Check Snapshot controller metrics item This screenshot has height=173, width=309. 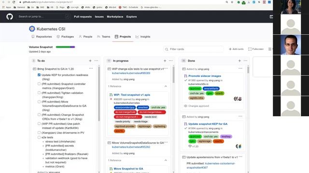tap(39, 84)
